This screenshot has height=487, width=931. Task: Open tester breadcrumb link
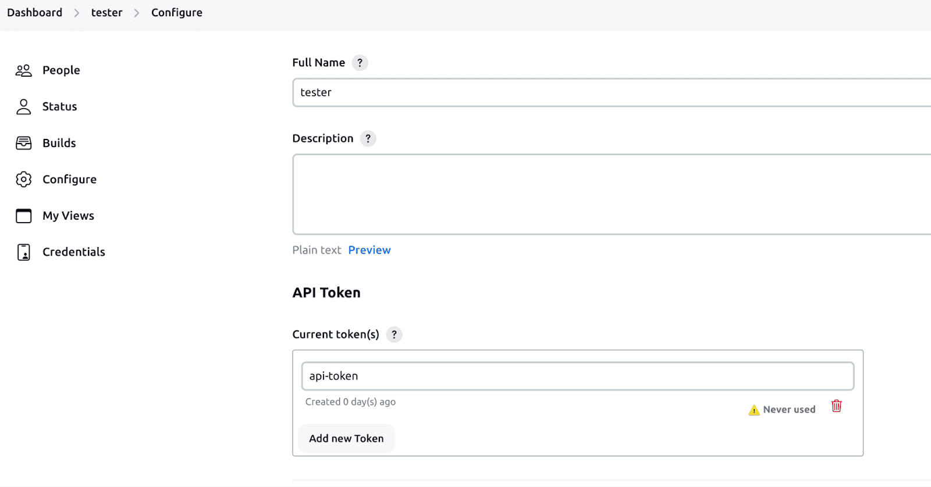pyautogui.click(x=106, y=13)
